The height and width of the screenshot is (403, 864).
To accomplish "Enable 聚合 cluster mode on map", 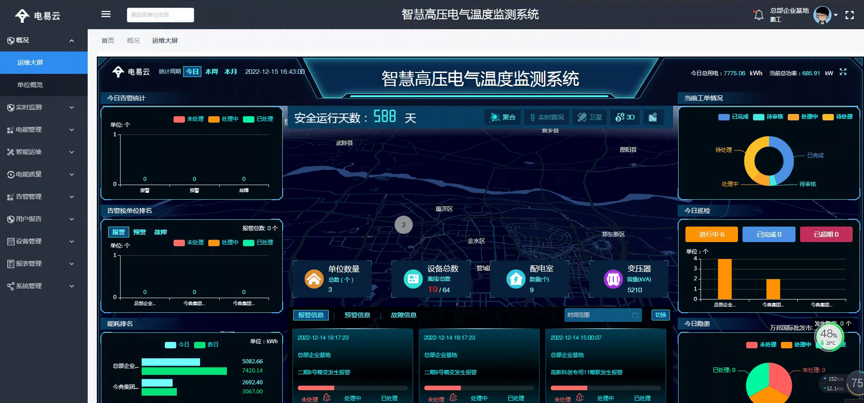I will point(502,117).
